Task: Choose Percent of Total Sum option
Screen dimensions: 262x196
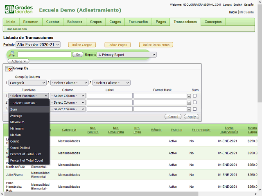Action: pyautogui.click(x=29, y=154)
